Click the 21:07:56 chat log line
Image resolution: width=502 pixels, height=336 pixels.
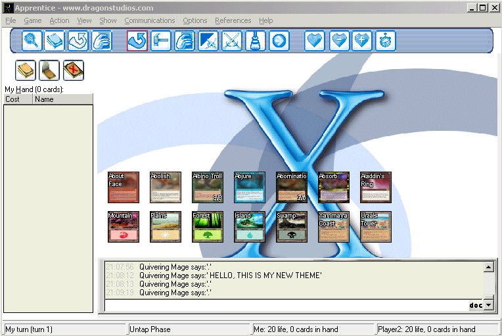158,267
